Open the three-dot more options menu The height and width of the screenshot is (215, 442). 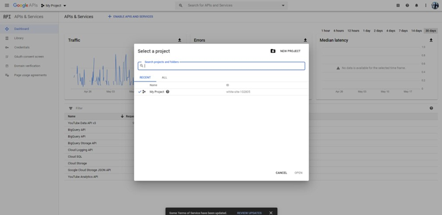pyautogui.click(x=426, y=5)
